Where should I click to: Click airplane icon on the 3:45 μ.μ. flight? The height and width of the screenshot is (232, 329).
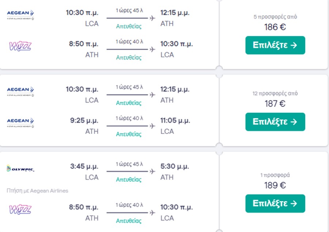pos(152,171)
